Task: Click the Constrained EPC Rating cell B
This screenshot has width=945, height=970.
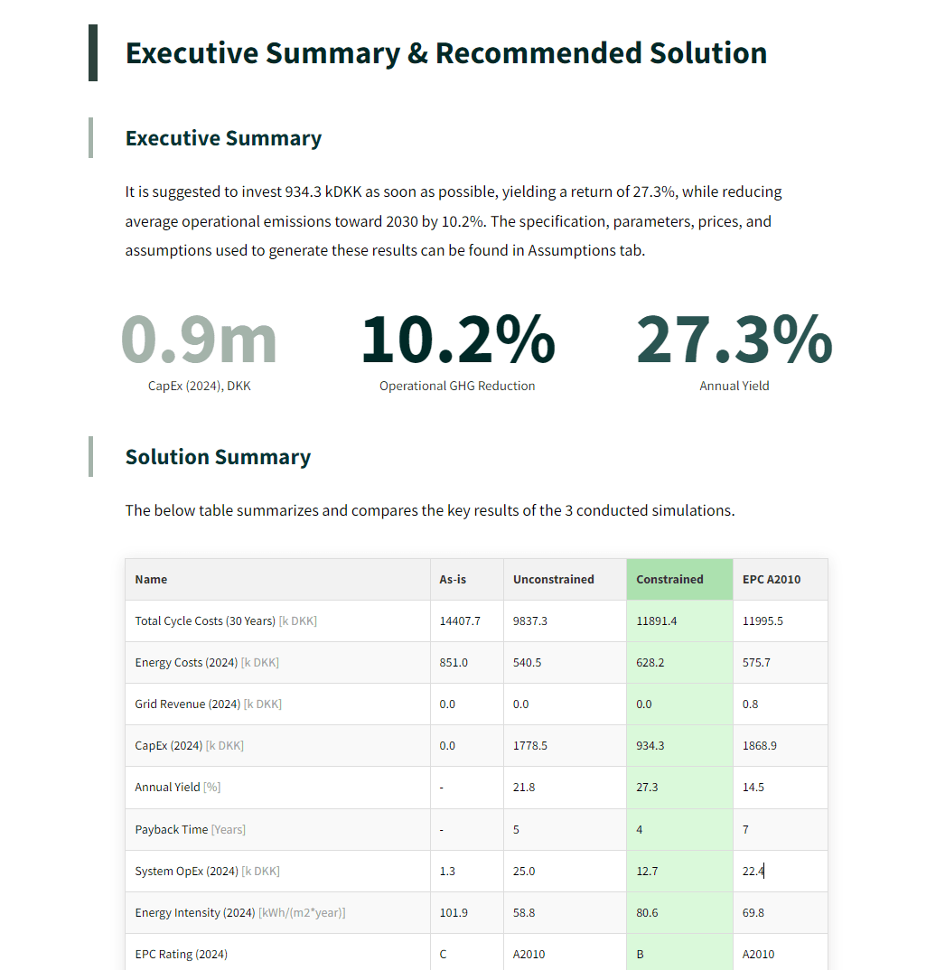Action: point(640,954)
